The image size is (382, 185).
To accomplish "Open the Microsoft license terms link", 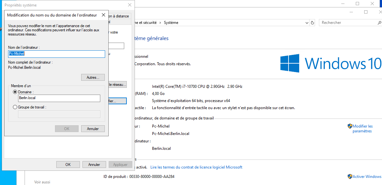I will point(196,167).
